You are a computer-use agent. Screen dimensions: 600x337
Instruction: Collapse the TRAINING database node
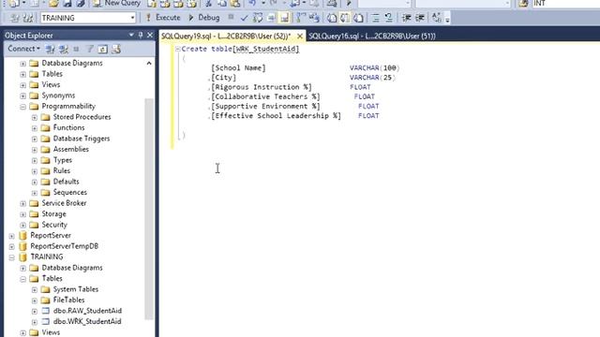coord(12,257)
